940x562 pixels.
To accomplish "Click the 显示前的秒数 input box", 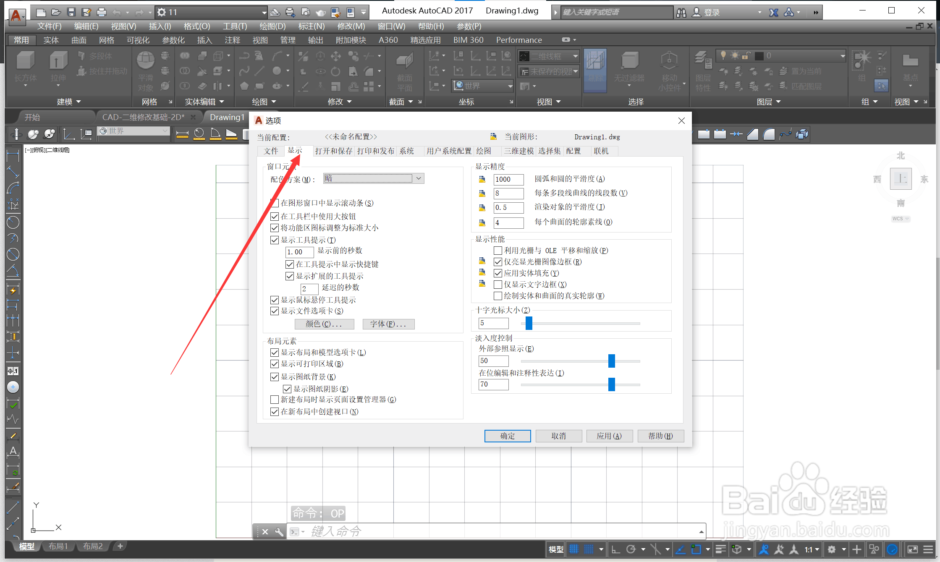I will 299,252.
